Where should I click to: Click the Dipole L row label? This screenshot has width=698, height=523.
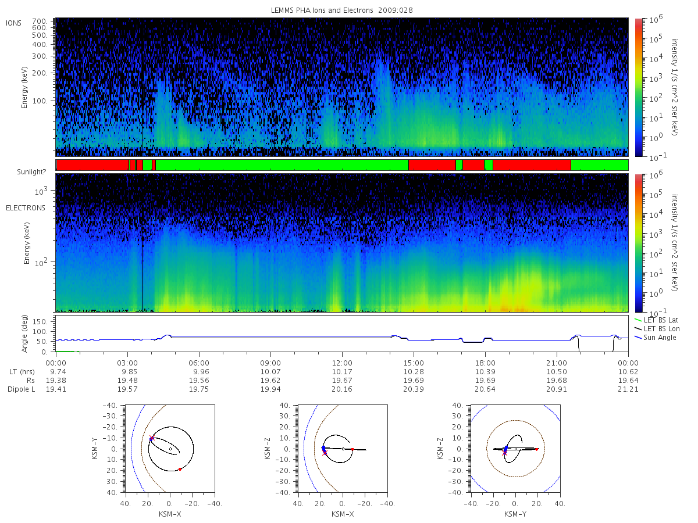tap(21, 389)
